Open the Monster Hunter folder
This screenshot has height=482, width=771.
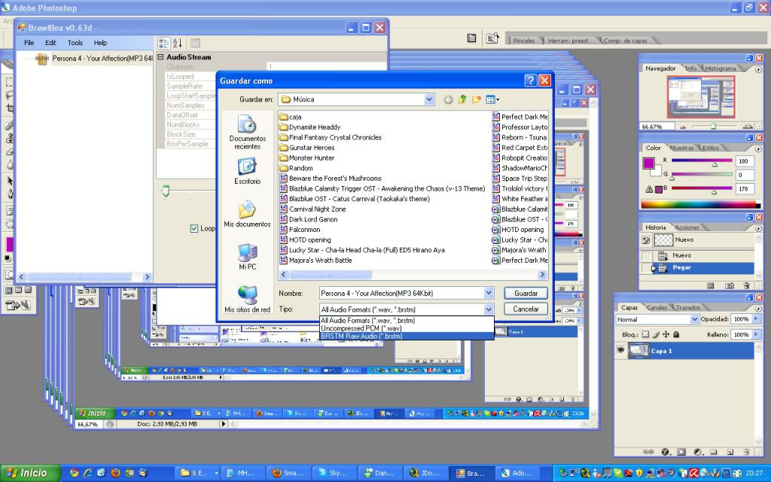pyautogui.click(x=312, y=158)
